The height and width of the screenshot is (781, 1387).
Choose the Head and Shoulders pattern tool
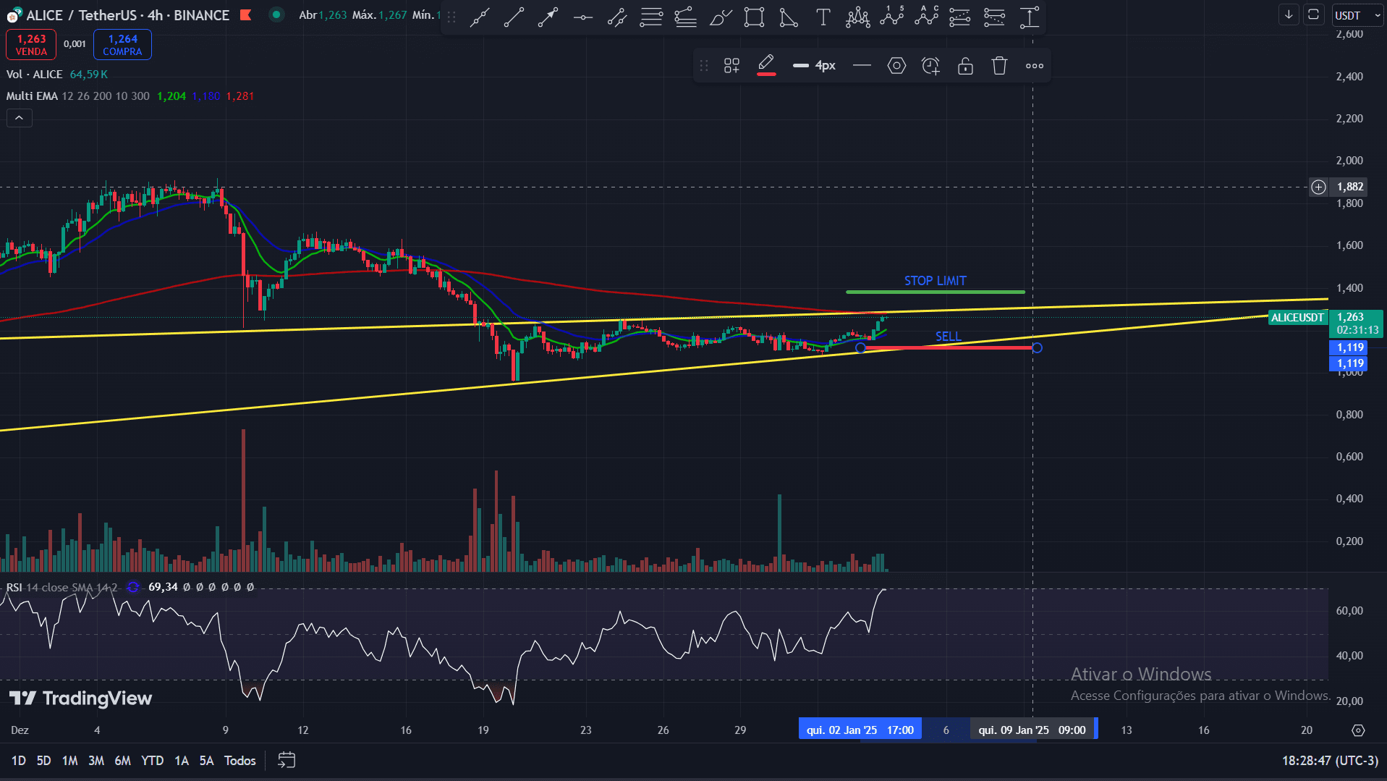click(x=857, y=17)
